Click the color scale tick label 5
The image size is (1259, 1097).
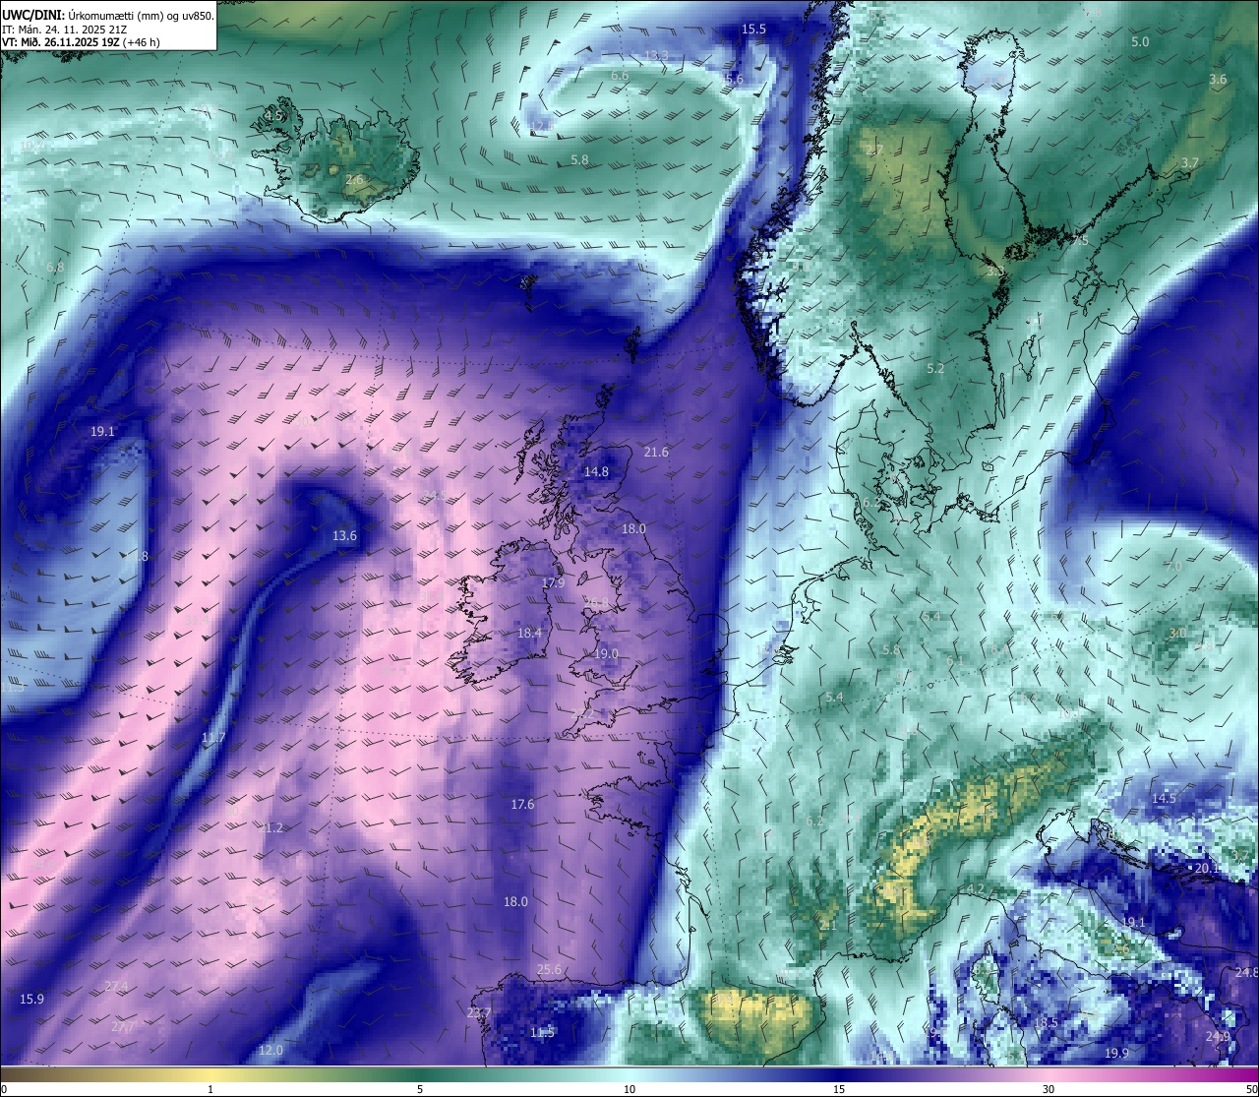click(x=420, y=1089)
